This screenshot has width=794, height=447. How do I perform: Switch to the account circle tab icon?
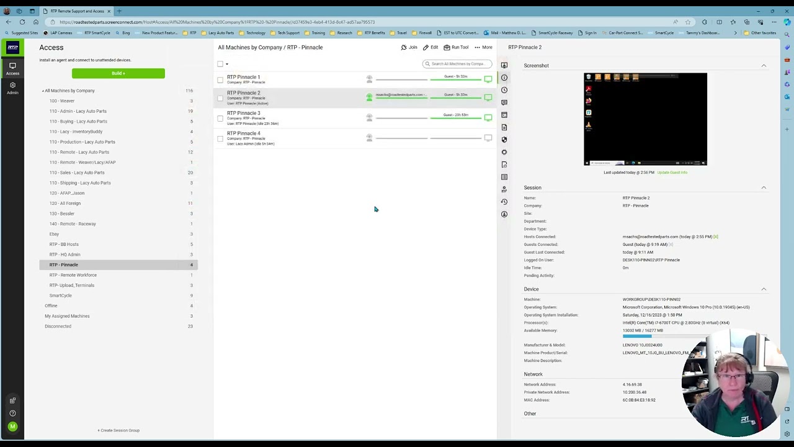[x=504, y=214]
